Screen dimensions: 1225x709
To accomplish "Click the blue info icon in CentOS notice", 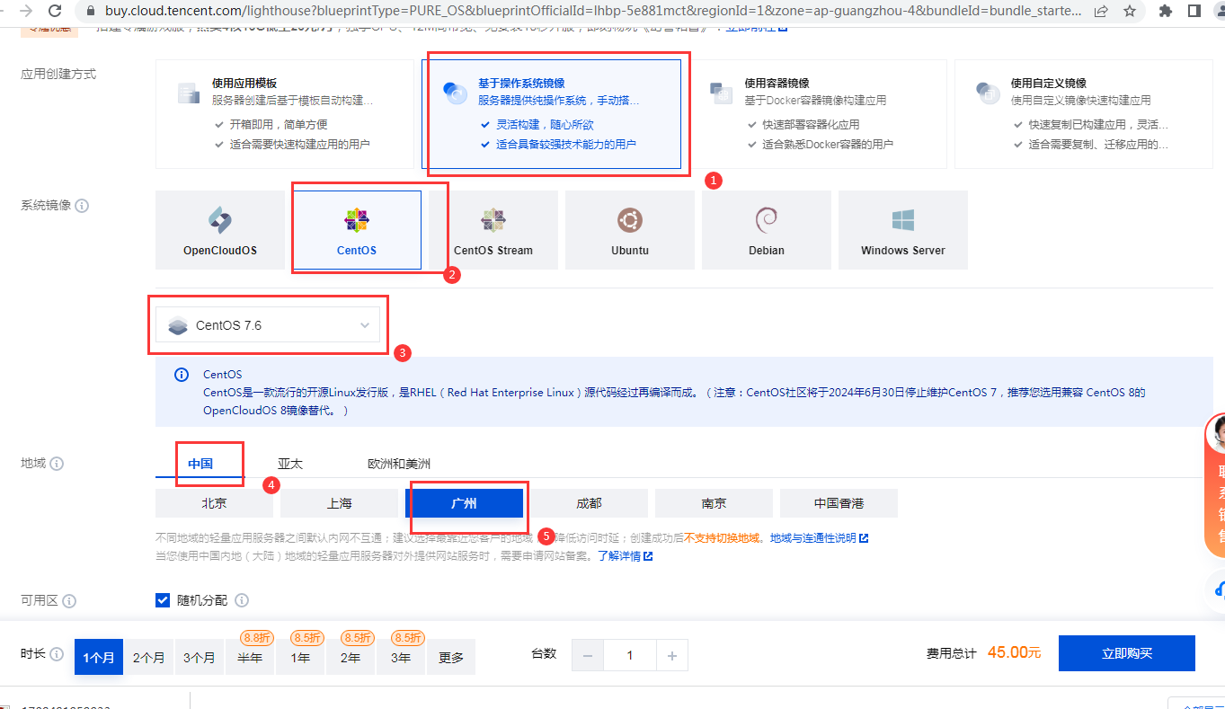I will click(x=181, y=375).
